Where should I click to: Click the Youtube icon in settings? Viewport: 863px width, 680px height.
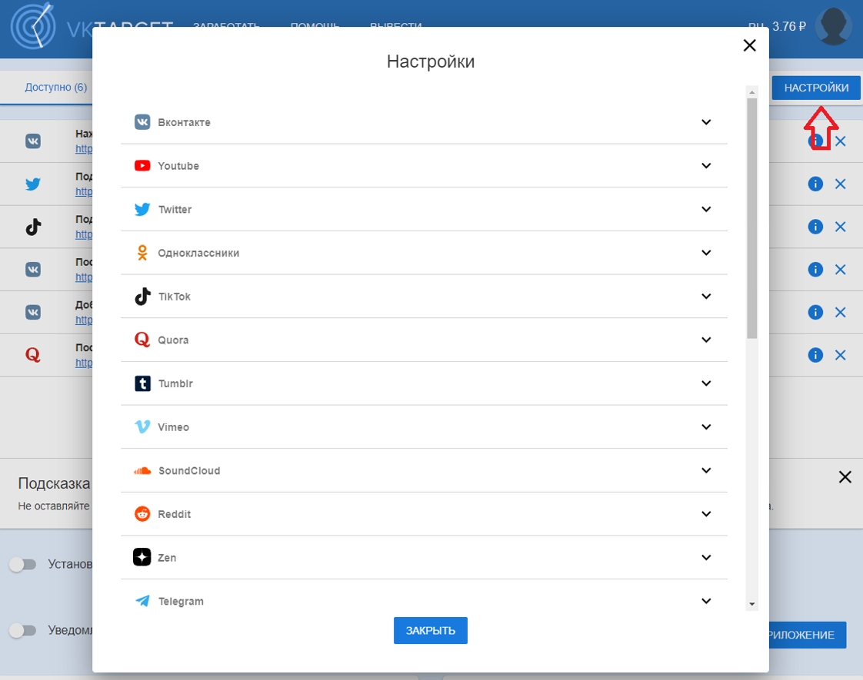tap(142, 165)
